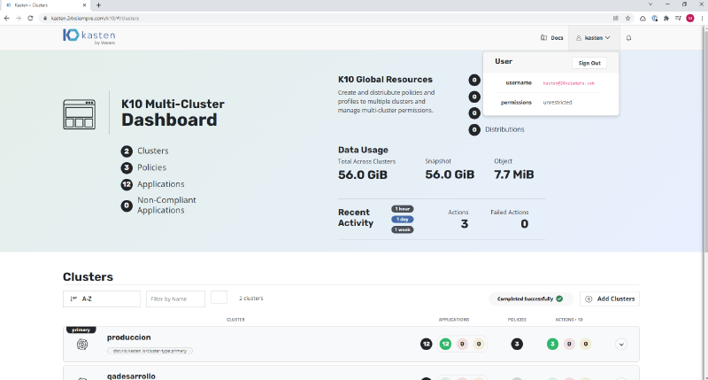Open the qadesarrollo cluster
Image resolution: width=708 pixels, height=380 pixels.
(x=131, y=376)
